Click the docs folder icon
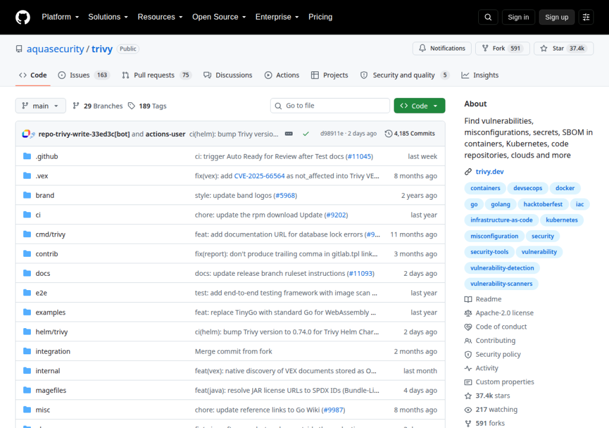 click(27, 273)
